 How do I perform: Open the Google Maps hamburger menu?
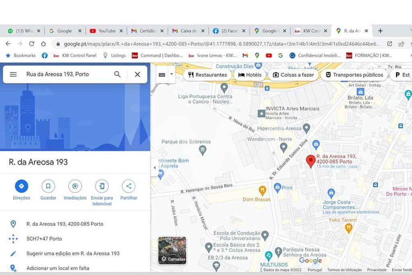point(13,74)
